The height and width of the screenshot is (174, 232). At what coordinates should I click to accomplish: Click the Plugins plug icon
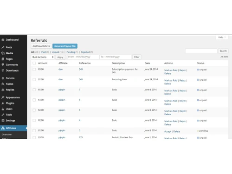[3, 103]
